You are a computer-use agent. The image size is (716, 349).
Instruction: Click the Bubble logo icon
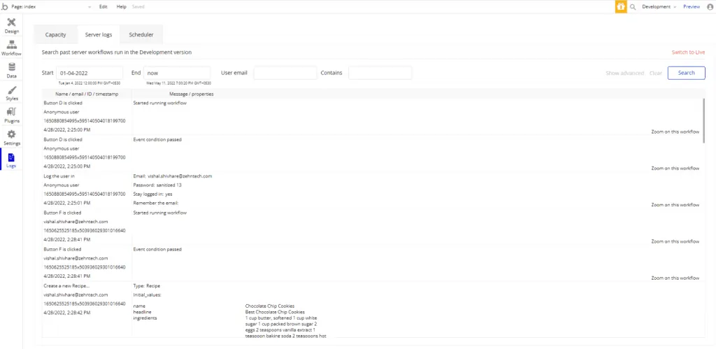pyautogui.click(x=5, y=7)
